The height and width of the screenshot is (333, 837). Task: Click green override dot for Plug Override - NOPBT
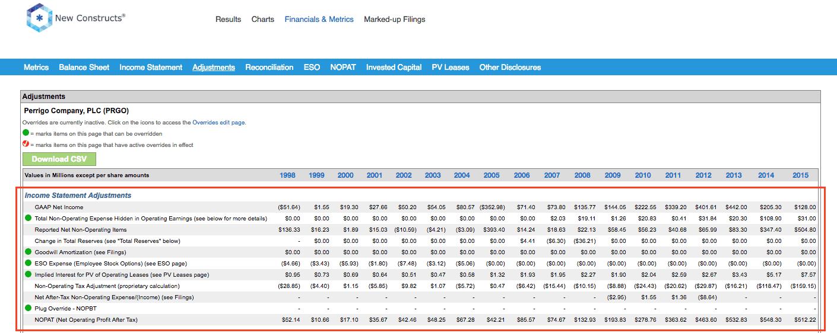28,308
